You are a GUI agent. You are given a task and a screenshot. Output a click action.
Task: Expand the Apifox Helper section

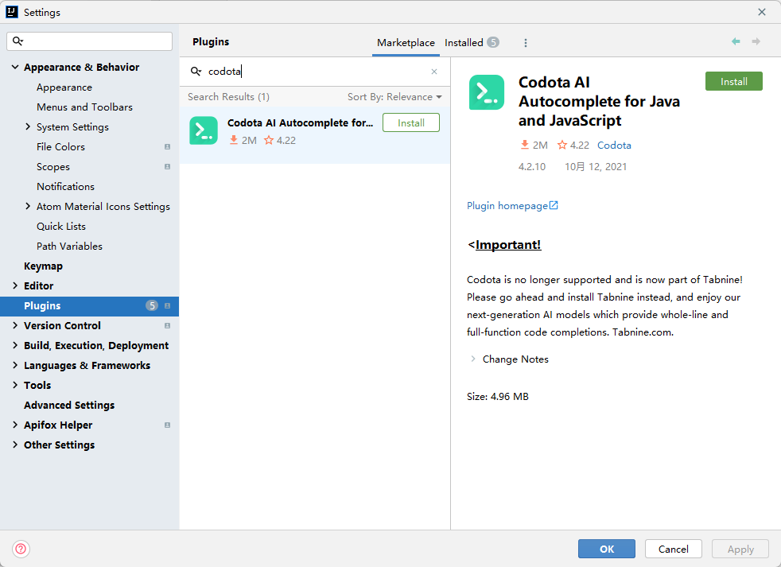15,425
